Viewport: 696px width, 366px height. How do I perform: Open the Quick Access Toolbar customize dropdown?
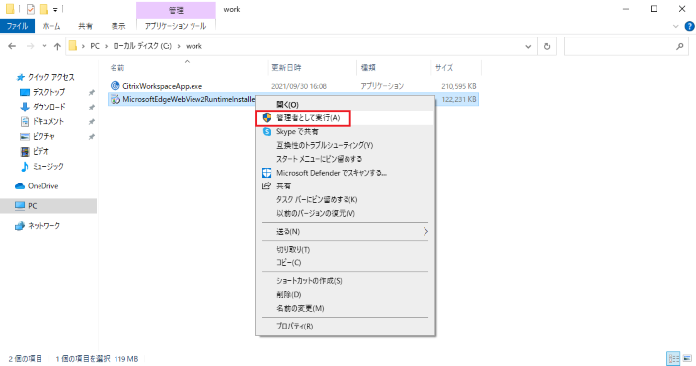pos(55,9)
